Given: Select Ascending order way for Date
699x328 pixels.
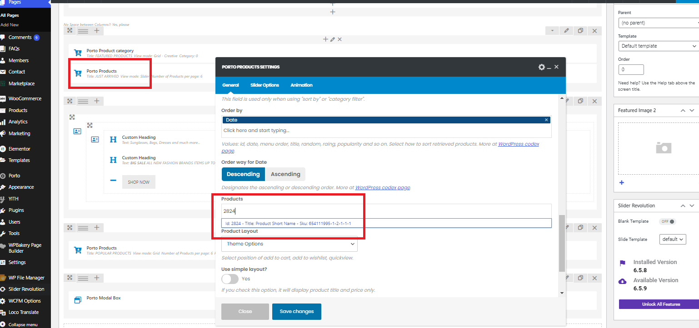Looking at the screenshot, I should (x=285, y=174).
